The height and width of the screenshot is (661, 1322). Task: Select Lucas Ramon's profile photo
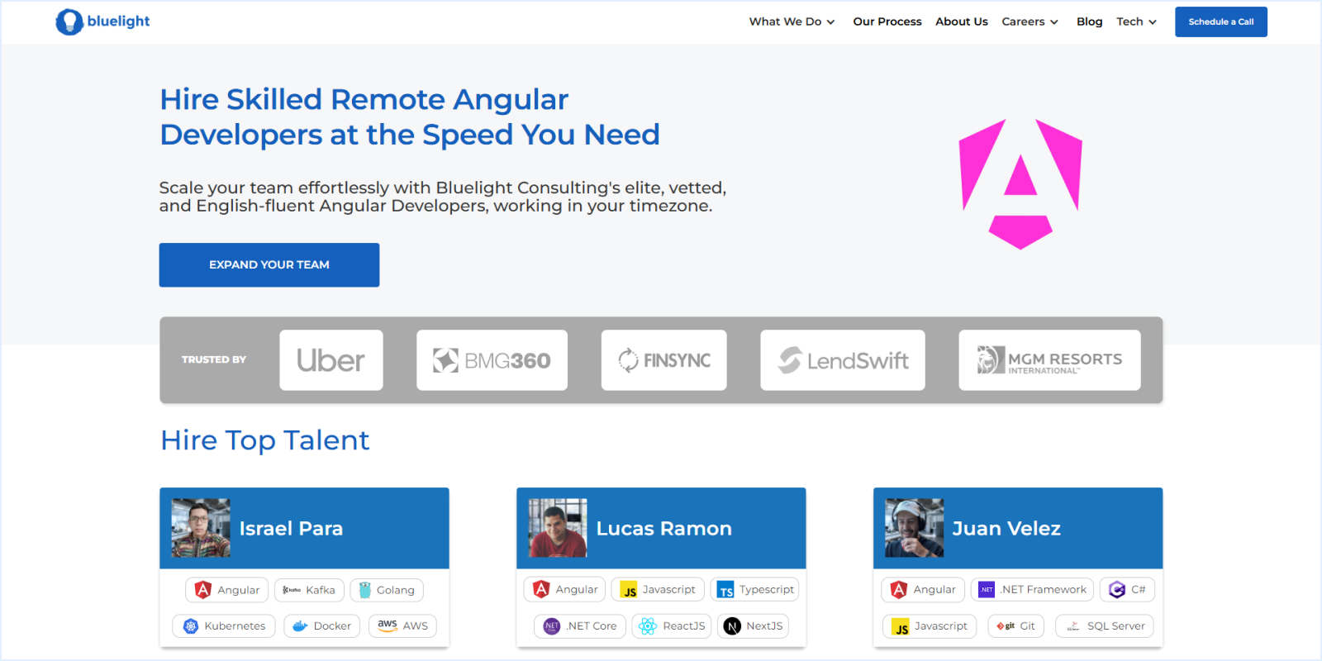click(x=558, y=528)
